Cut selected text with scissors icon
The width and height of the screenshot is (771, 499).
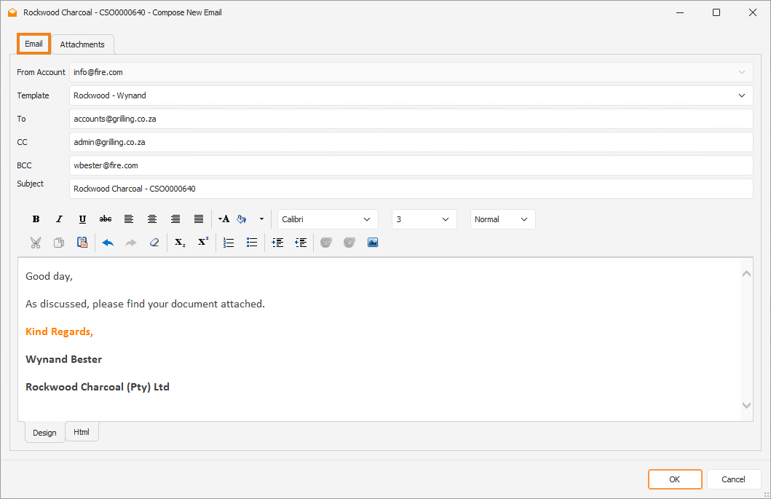tap(36, 243)
